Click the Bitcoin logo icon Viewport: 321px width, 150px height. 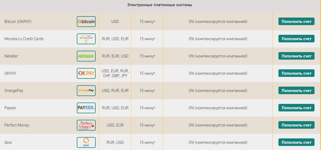coord(86,22)
